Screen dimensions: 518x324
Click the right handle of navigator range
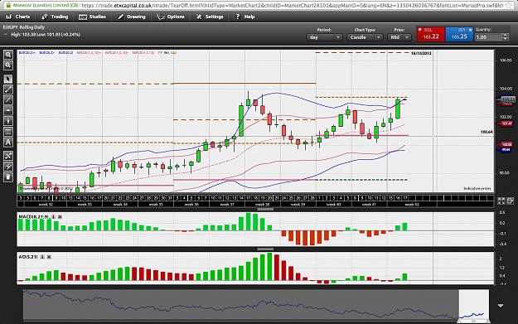point(488,321)
